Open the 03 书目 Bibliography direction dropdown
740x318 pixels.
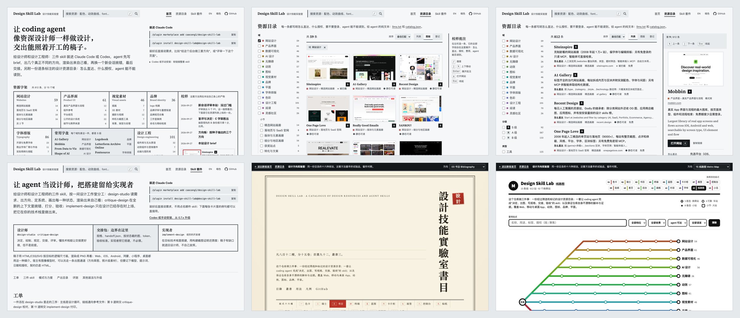coord(467,167)
